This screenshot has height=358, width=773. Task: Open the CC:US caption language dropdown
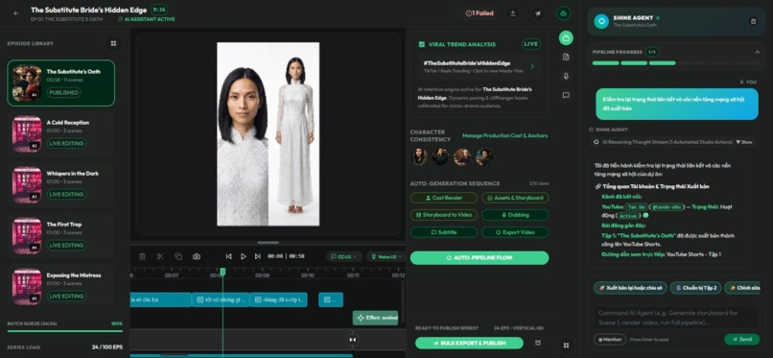click(343, 256)
